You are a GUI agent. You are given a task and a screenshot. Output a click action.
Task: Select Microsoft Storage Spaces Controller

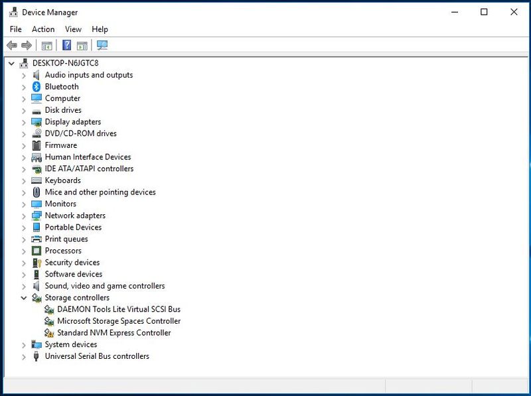point(119,321)
